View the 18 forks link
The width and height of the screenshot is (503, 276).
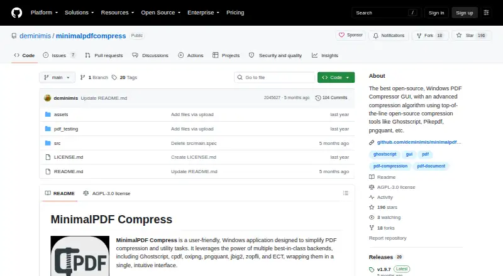tap(382, 228)
